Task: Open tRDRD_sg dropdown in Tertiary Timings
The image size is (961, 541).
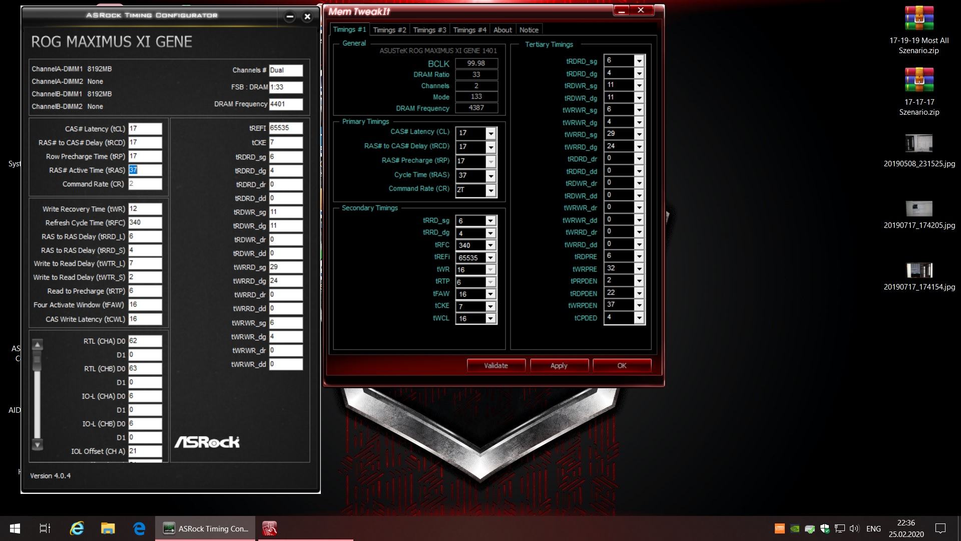Action: click(639, 61)
